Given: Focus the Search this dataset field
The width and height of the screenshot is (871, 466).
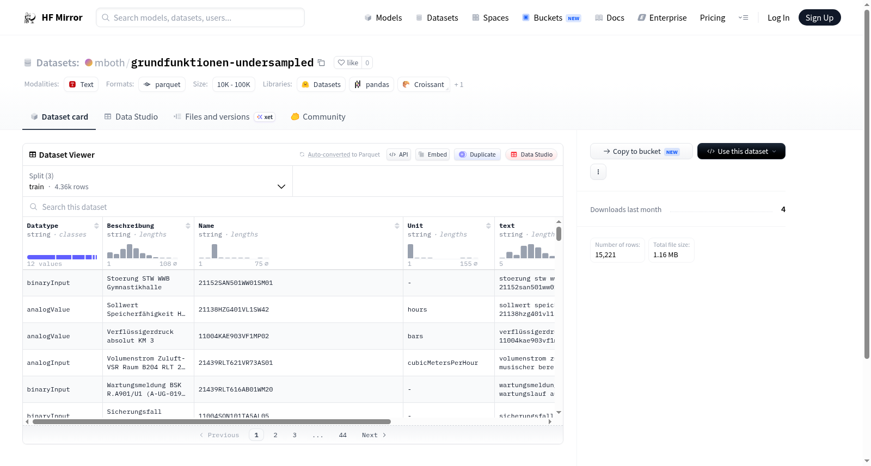Looking at the screenshot, I should [x=293, y=207].
